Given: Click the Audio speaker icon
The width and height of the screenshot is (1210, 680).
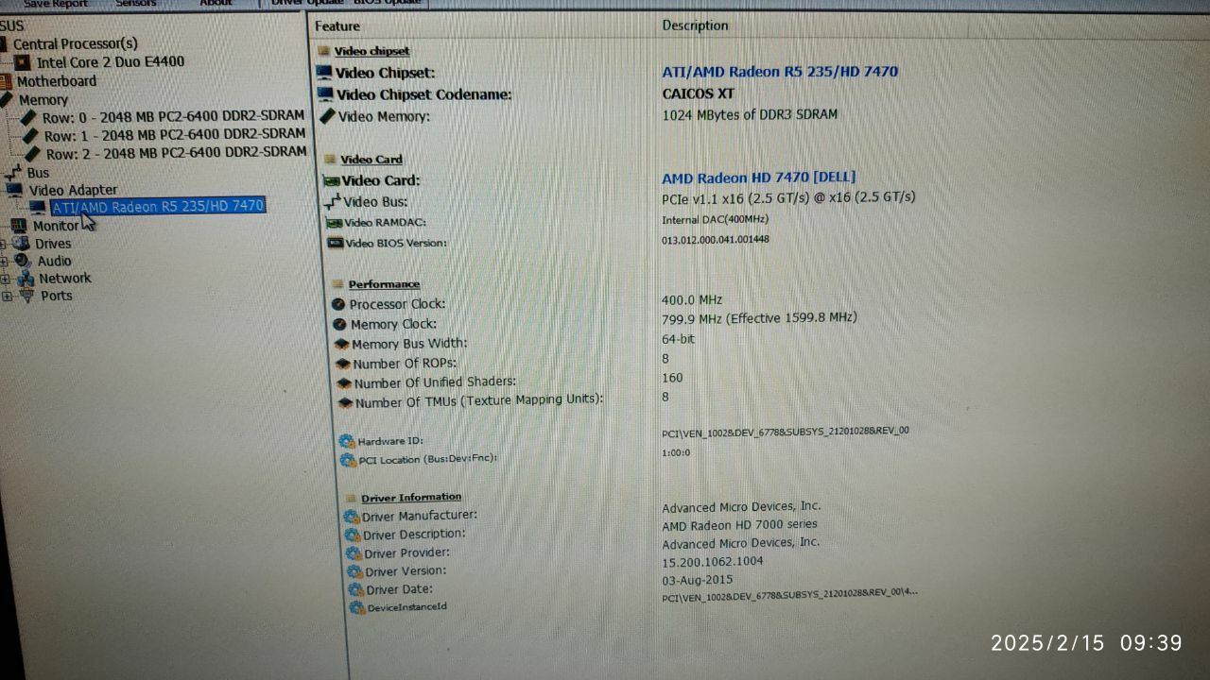Looking at the screenshot, I should click(x=23, y=261).
